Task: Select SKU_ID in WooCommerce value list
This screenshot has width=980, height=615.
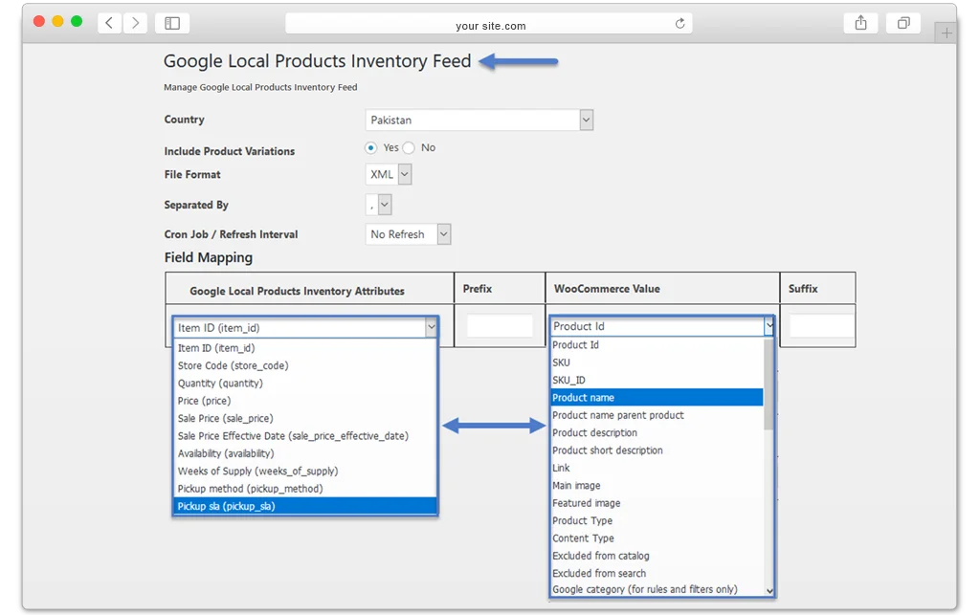Action: pos(657,380)
